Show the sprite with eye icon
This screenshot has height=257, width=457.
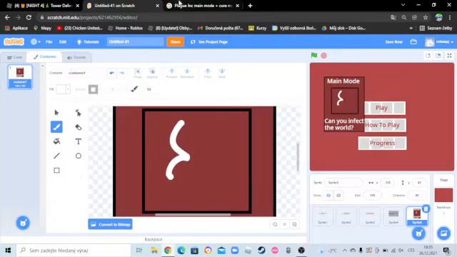coord(328,196)
